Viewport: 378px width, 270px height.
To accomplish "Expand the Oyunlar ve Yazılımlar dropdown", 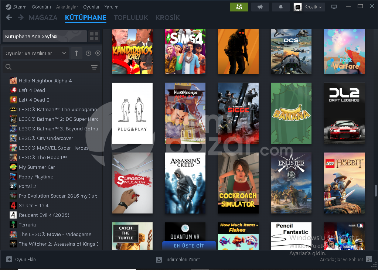I will coord(36,53).
